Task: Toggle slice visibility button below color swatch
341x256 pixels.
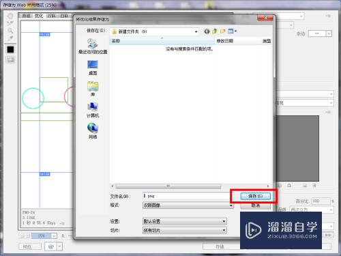Action: 10,59
